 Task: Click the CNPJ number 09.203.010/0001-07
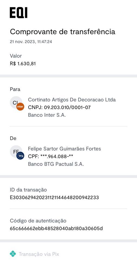tap(67, 107)
